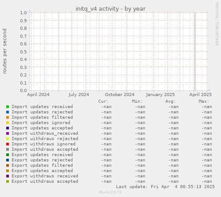221x197 pixels.
Task: Click the 'Avg:' column header
Action: pos(170,101)
